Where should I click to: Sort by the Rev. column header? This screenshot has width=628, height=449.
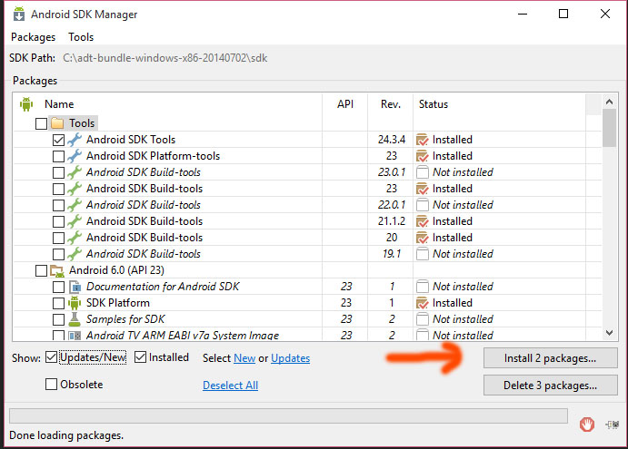391,104
